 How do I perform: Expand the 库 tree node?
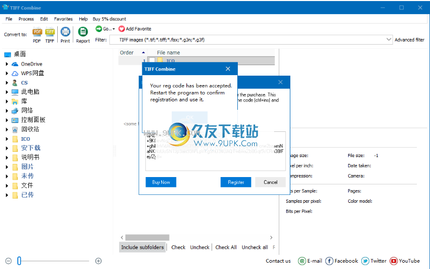[x=7, y=101]
